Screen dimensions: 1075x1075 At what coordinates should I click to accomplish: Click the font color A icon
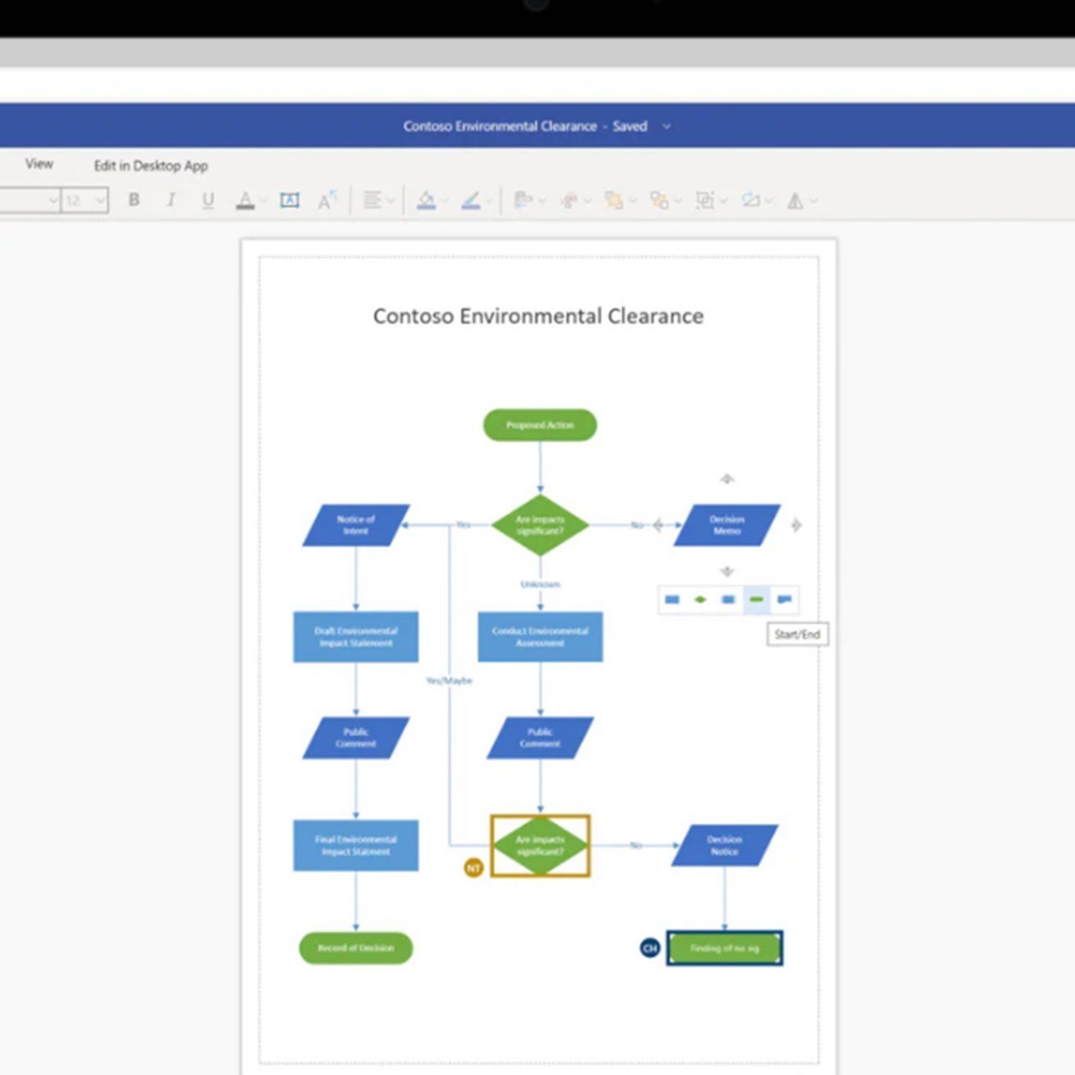(245, 200)
